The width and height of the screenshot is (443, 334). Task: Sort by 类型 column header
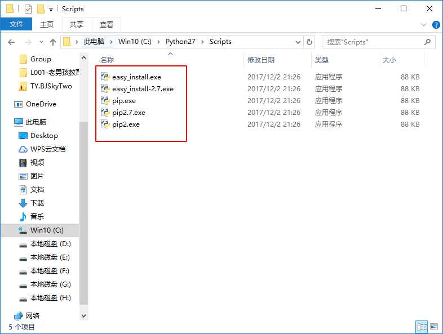(x=321, y=60)
